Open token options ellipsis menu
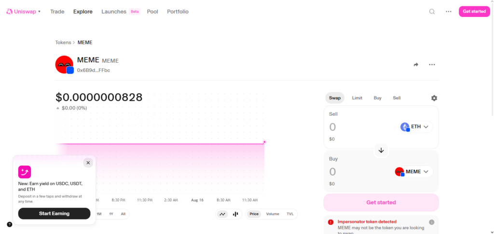Image resolution: width=494 pixels, height=234 pixels. pyautogui.click(x=432, y=65)
